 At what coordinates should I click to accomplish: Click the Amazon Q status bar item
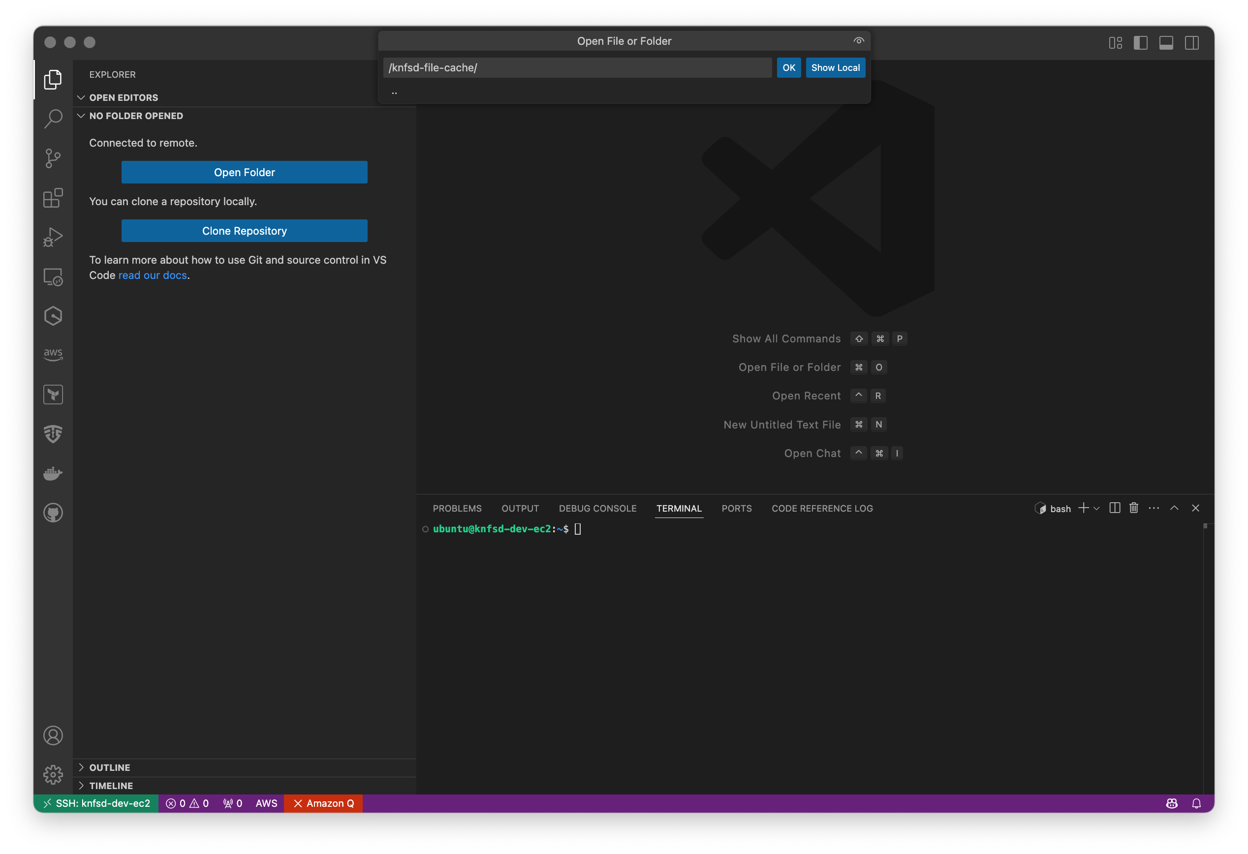[323, 803]
